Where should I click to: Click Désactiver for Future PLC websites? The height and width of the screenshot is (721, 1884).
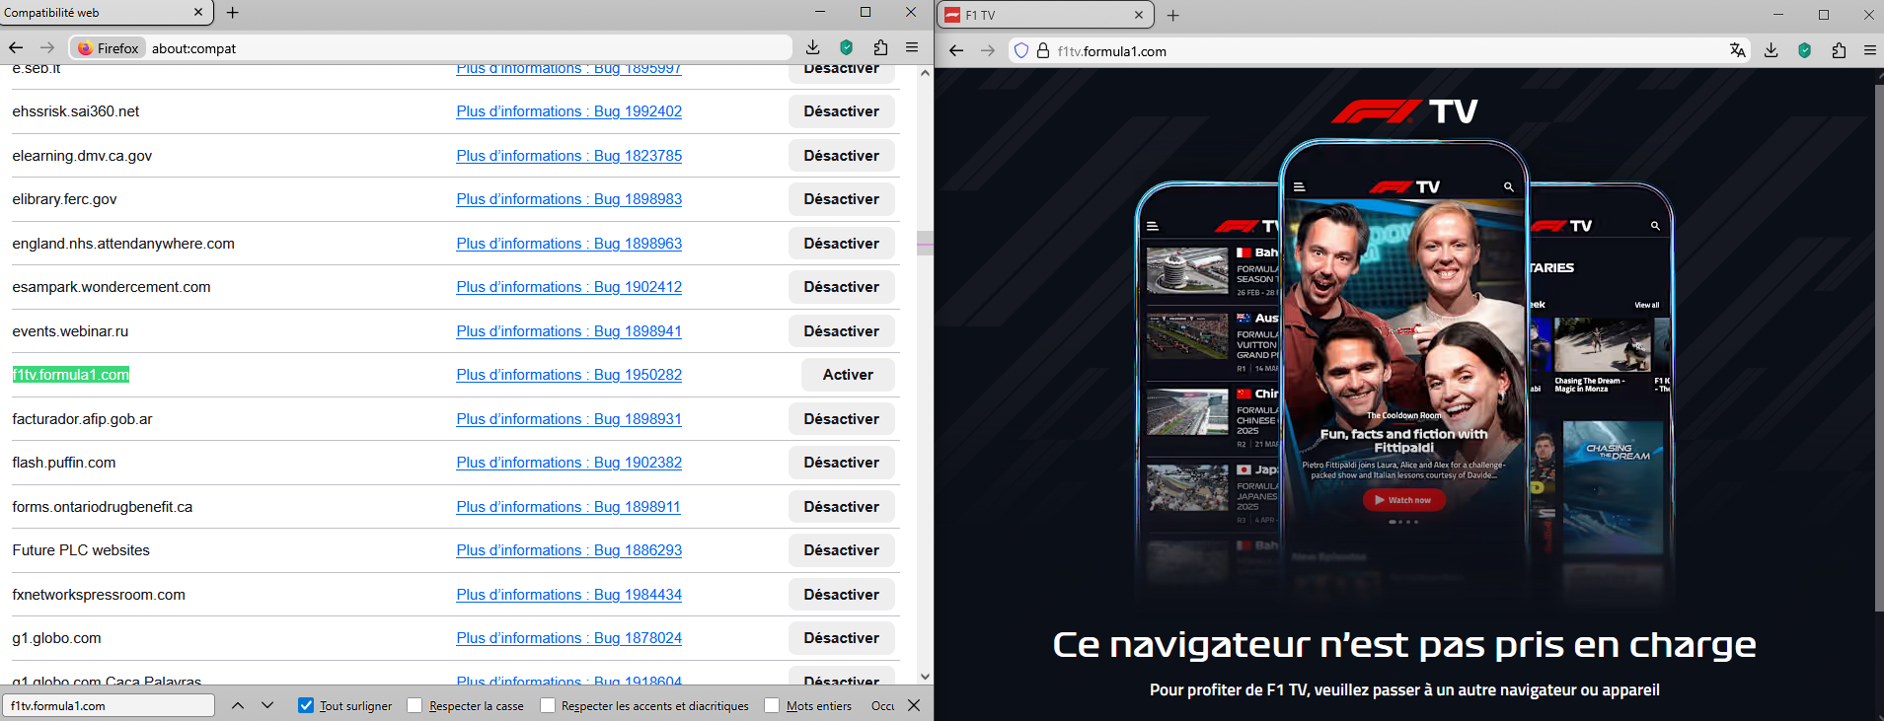point(842,550)
